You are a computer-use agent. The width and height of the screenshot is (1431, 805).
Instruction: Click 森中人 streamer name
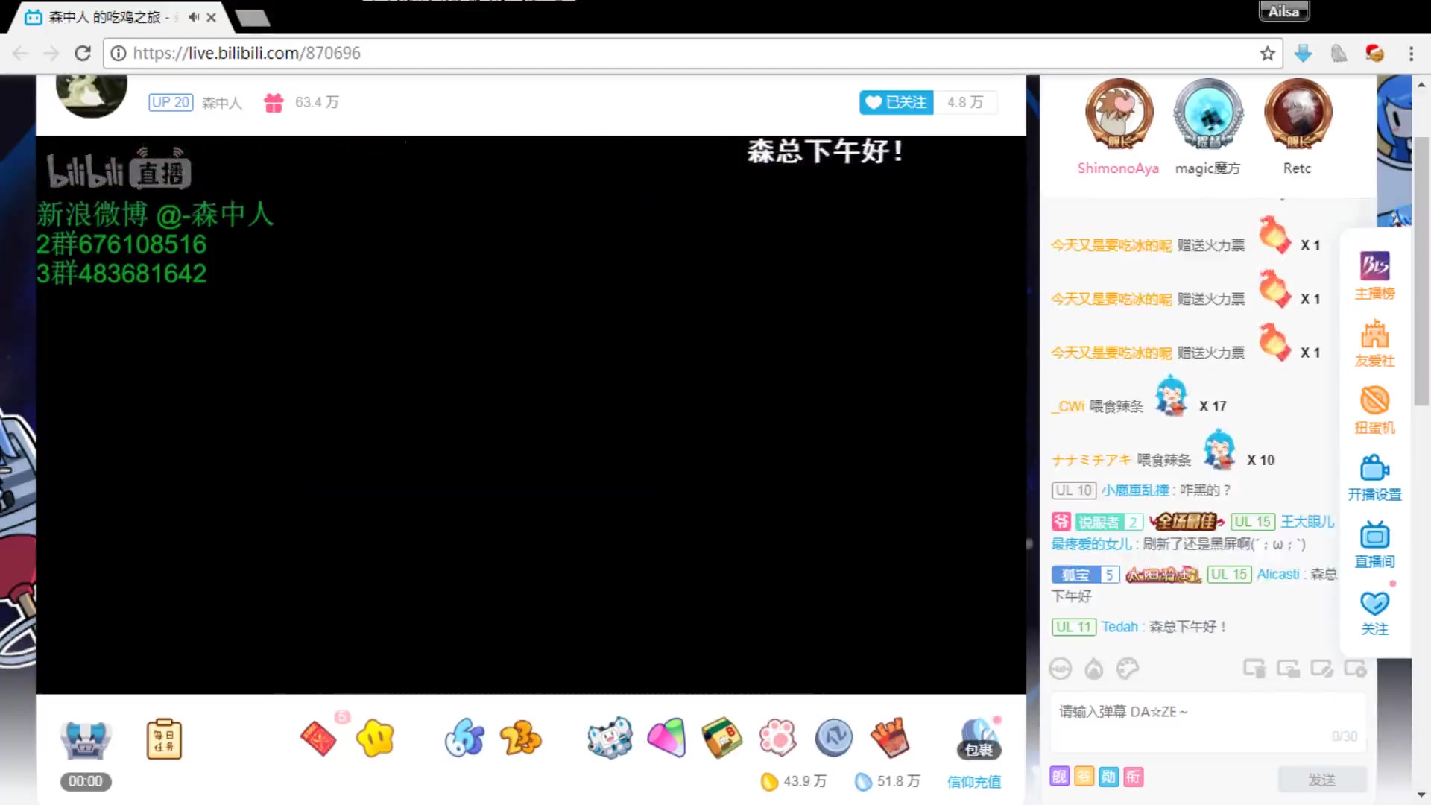(221, 103)
